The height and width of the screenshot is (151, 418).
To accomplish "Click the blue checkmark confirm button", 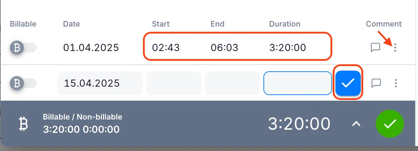I will point(348,83).
